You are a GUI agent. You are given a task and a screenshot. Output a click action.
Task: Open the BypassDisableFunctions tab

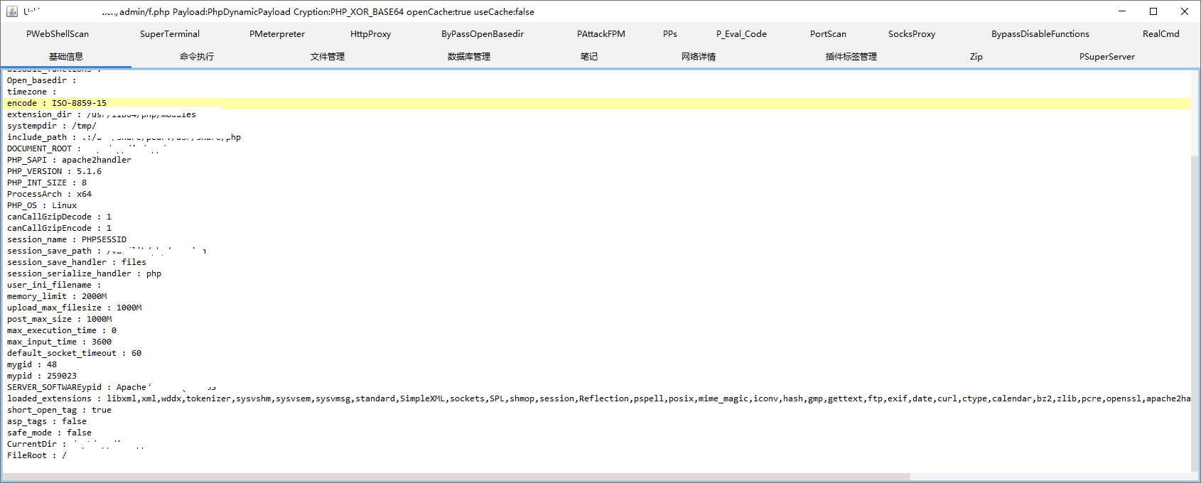(x=1040, y=34)
